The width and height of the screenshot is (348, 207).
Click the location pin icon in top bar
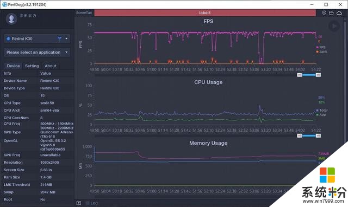[324, 13]
